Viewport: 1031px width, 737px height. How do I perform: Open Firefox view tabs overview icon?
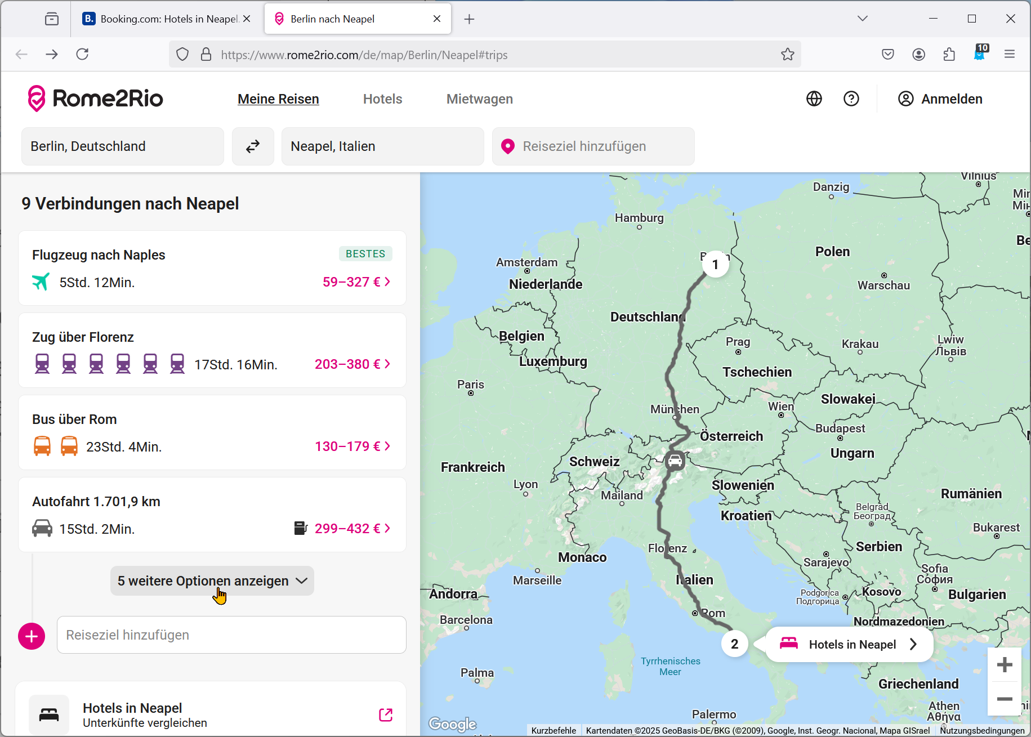[52, 19]
